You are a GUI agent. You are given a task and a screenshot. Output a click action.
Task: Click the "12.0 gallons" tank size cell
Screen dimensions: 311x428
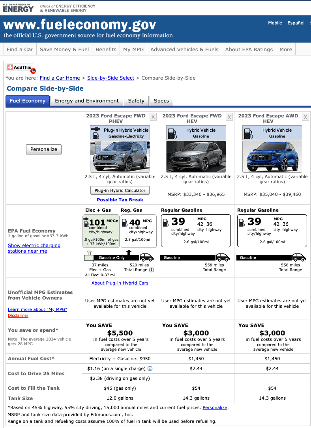(x=120, y=398)
